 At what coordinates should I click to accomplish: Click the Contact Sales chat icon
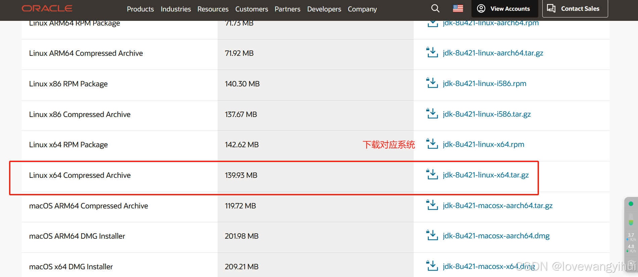tap(551, 8)
